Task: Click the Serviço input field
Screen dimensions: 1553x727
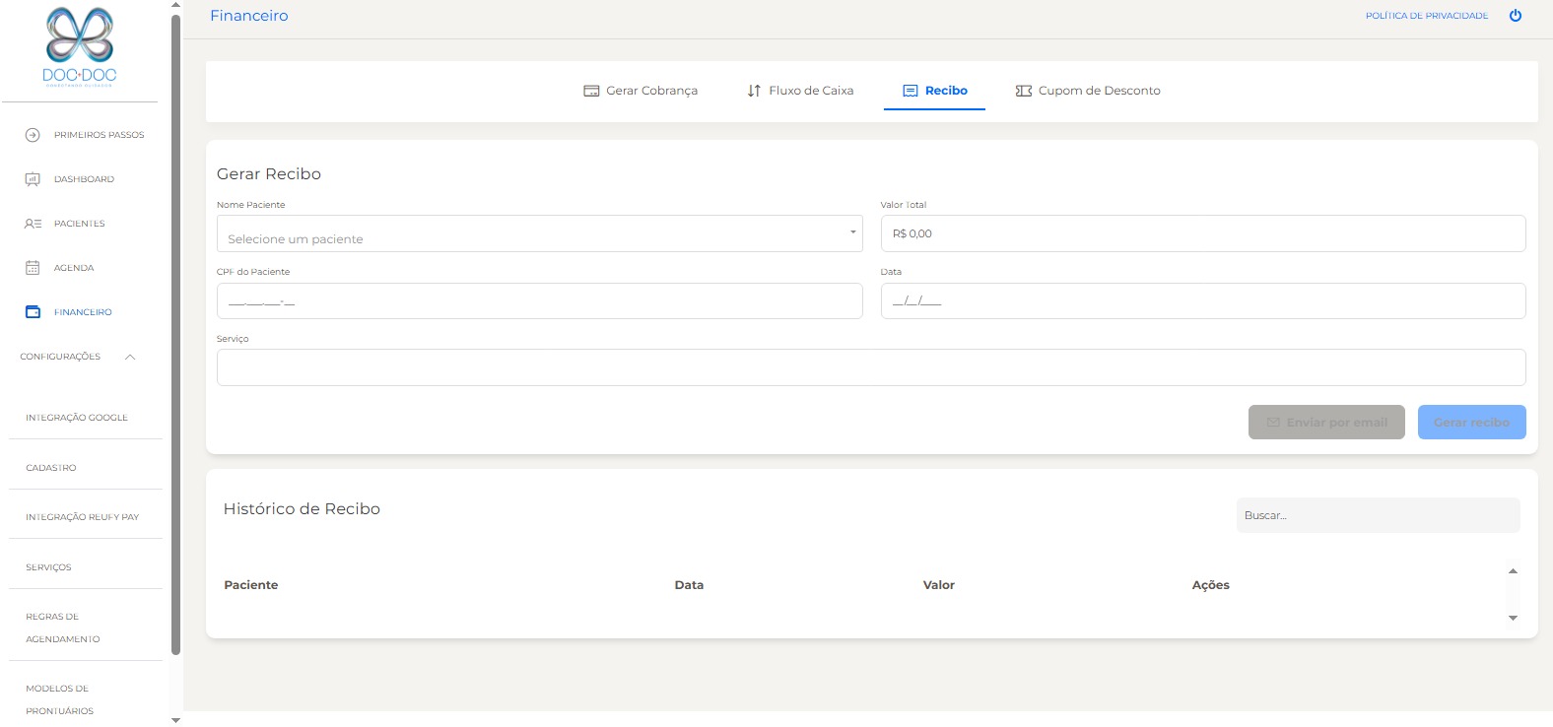Action: tap(870, 367)
